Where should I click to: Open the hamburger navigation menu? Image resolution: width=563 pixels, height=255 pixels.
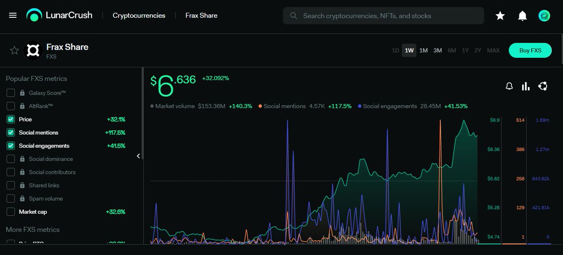click(13, 15)
